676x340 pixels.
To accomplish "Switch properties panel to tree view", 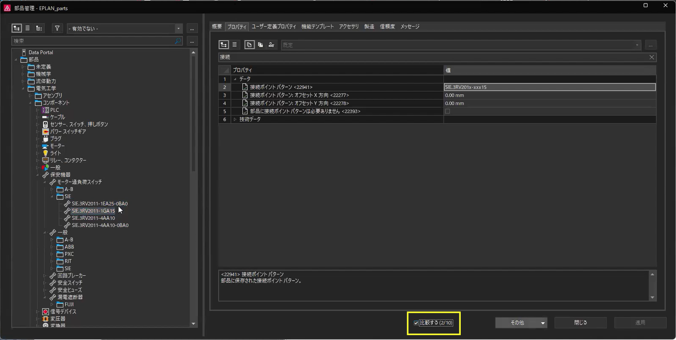I will click(x=224, y=45).
